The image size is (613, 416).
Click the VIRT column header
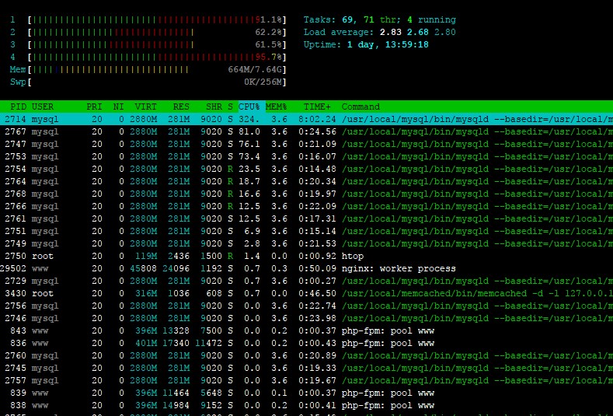click(145, 107)
